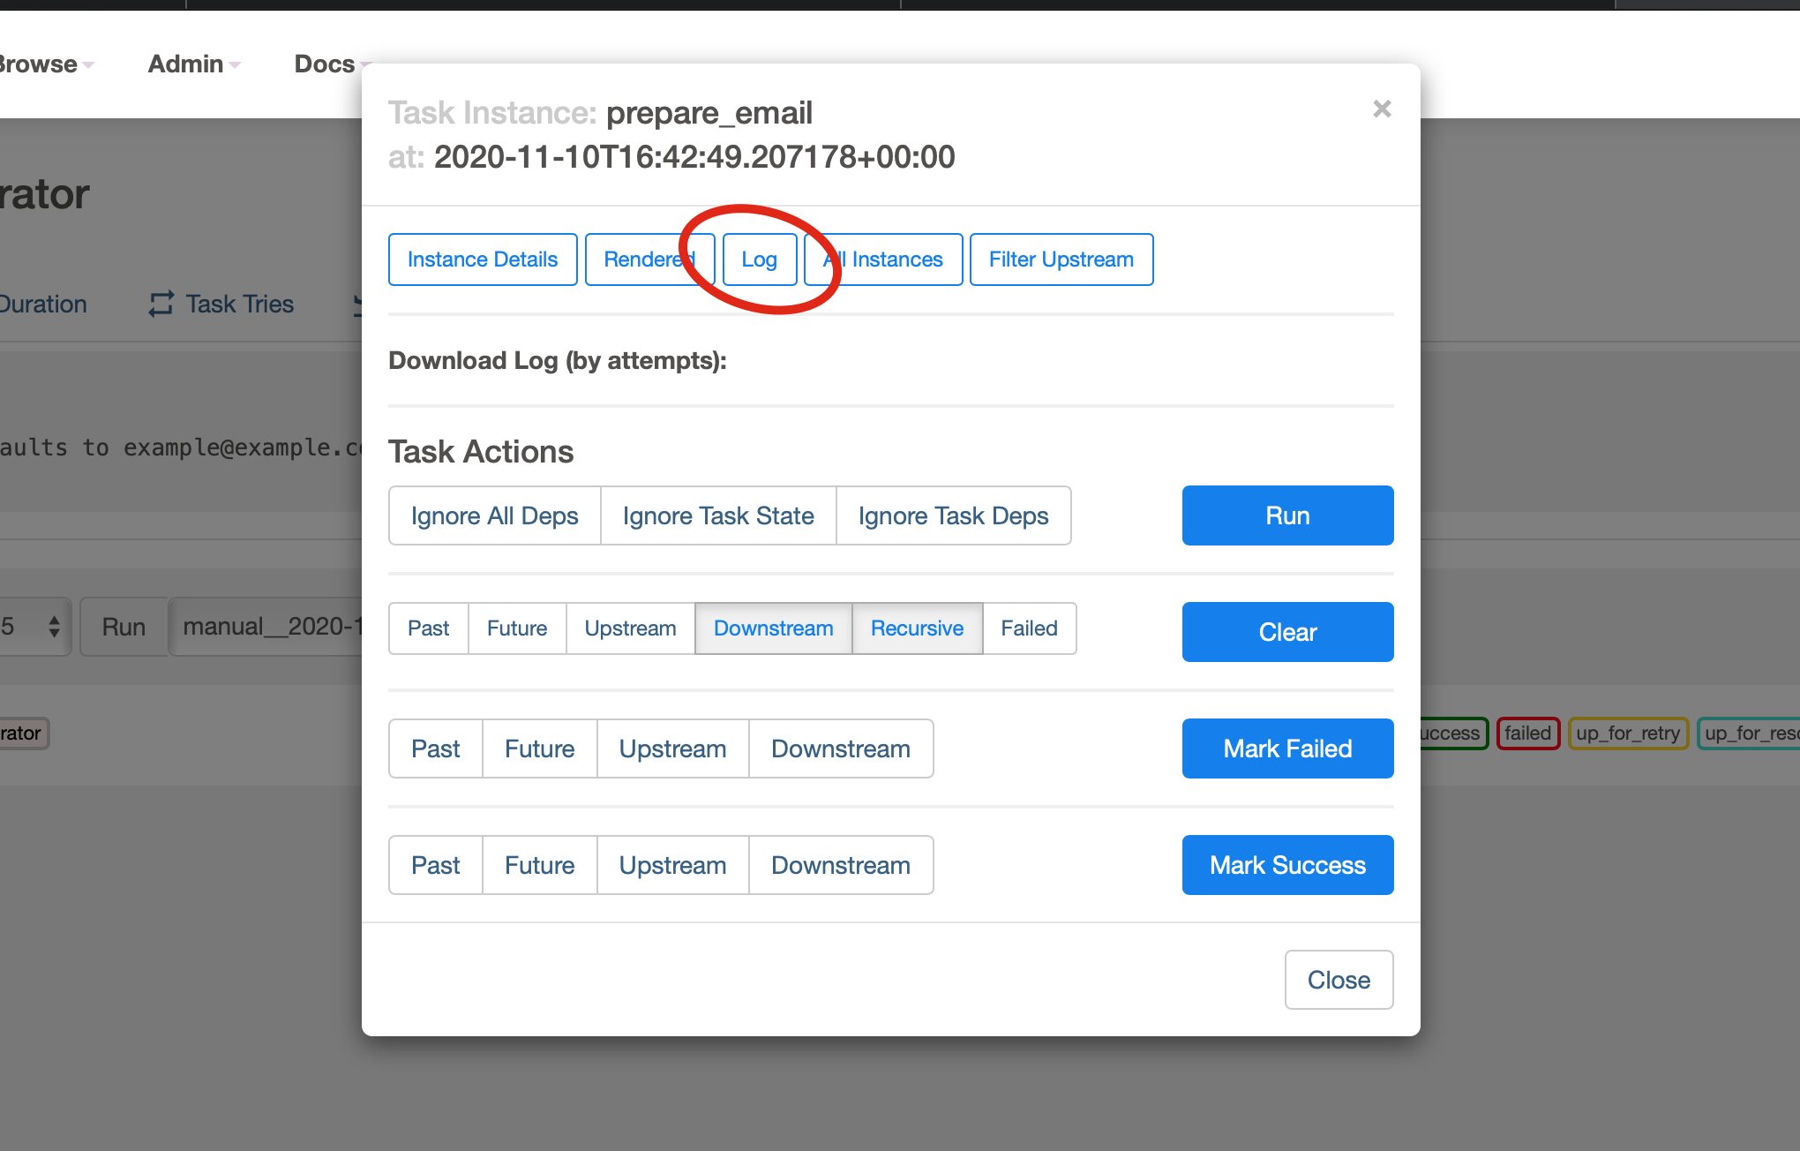Toggle Upstream in the Clear row
Viewport: 1800px width, 1151px height.
click(631, 628)
